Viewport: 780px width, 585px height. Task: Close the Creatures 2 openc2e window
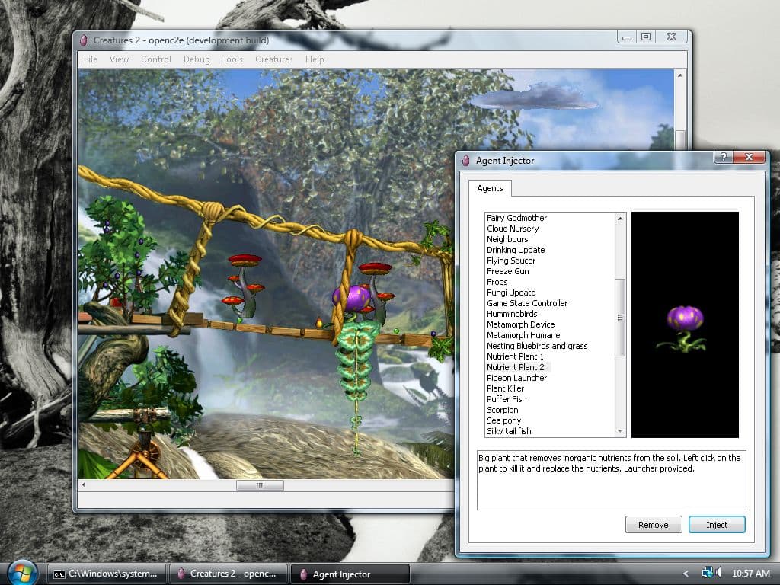coord(671,37)
